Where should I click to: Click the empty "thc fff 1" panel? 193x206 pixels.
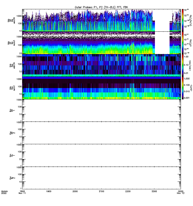point(101,110)
